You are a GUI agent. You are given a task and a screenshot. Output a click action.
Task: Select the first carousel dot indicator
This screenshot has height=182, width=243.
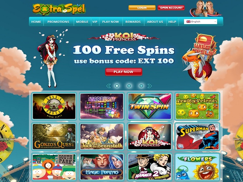click(117, 86)
